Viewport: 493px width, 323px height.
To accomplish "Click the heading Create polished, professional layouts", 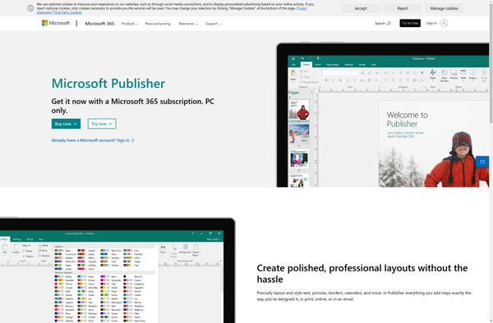I will click(x=362, y=274).
